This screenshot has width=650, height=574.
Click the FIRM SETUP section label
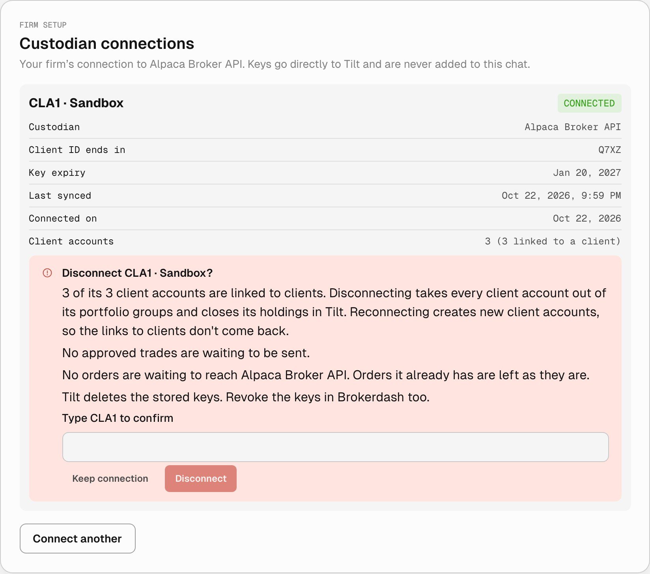[43, 25]
